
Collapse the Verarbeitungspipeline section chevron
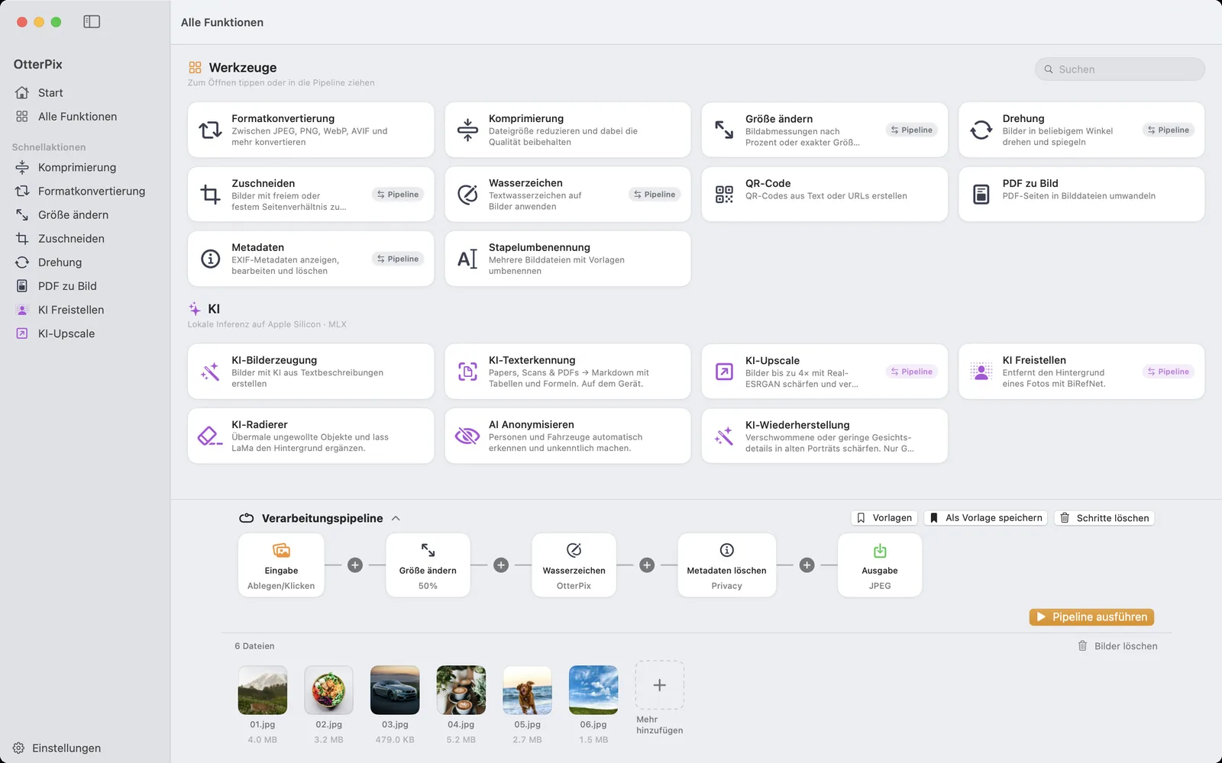(396, 518)
